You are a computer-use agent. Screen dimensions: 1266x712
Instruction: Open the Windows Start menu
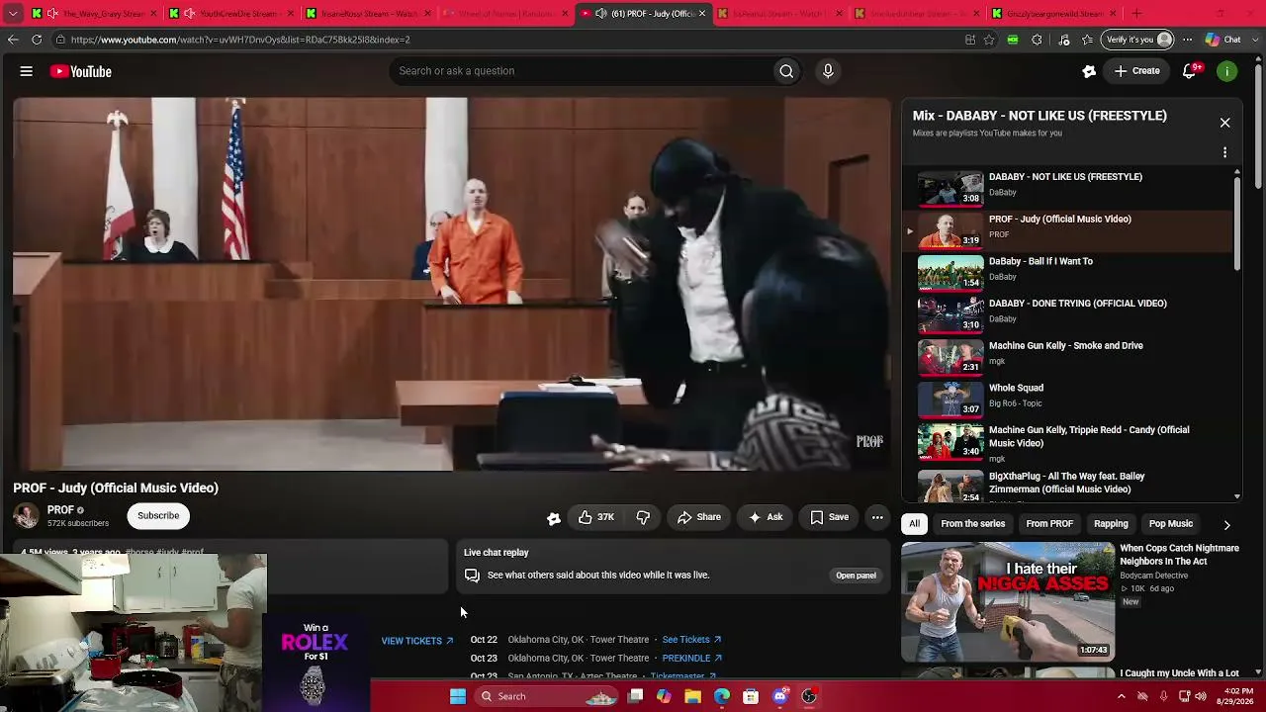(x=458, y=696)
